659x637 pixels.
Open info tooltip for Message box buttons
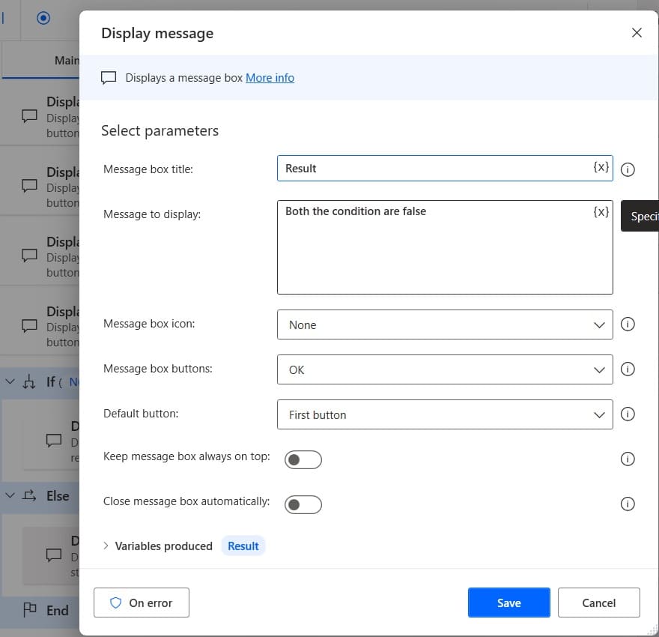click(x=628, y=369)
